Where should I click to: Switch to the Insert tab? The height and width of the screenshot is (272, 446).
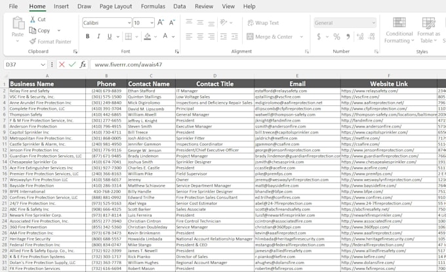[61, 7]
